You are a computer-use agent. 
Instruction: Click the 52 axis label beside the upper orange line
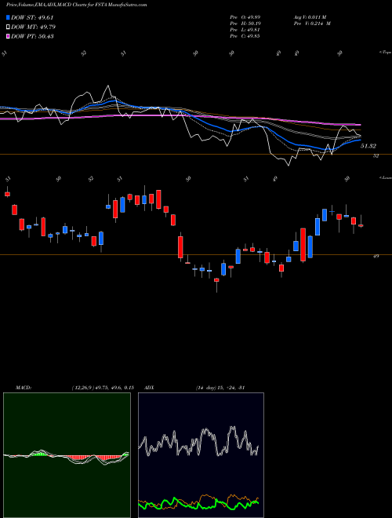pyautogui.click(x=376, y=156)
